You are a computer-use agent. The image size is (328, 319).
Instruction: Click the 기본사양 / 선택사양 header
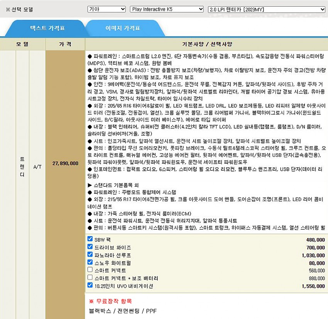click(207, 44)
